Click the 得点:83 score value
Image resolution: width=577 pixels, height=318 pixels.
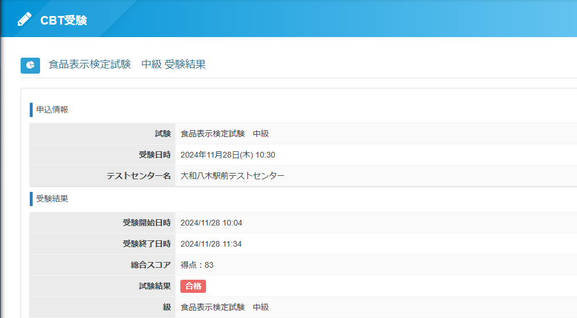[197, 265]
